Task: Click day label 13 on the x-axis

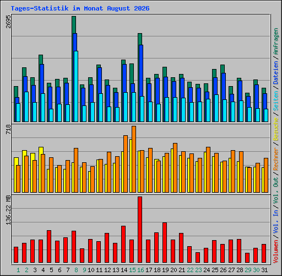Action: click(116, 270)
